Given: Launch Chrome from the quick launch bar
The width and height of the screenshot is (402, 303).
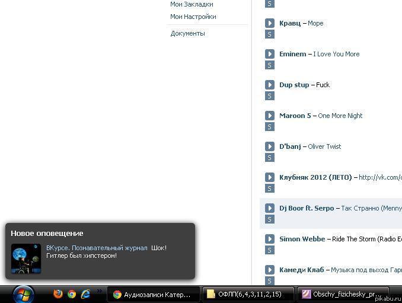Looking at the screenshot, I should [x=72, y=294].
